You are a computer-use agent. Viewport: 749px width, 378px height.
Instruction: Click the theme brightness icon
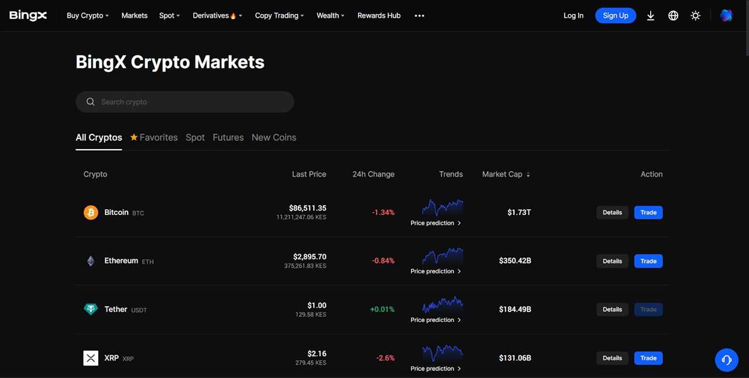(695, 15)
